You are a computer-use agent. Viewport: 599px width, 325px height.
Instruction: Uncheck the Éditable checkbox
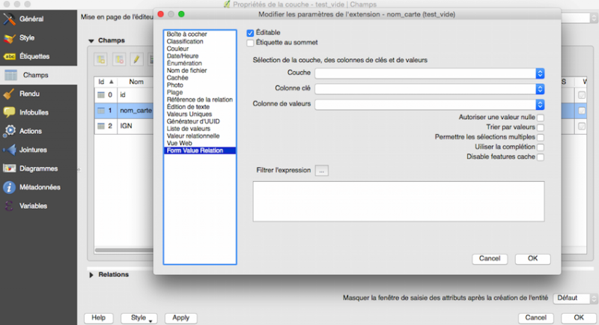coord(251,33)
